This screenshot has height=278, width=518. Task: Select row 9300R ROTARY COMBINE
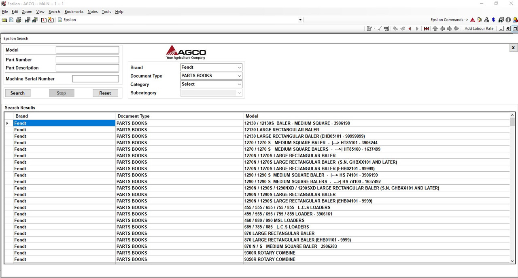257,253
